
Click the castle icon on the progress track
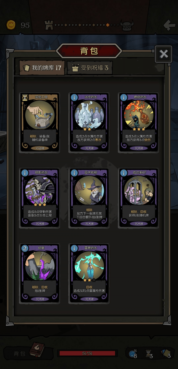pyautogui.click(x=49, y=25)
